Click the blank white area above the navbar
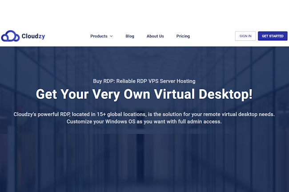 (x=144, y=13)
